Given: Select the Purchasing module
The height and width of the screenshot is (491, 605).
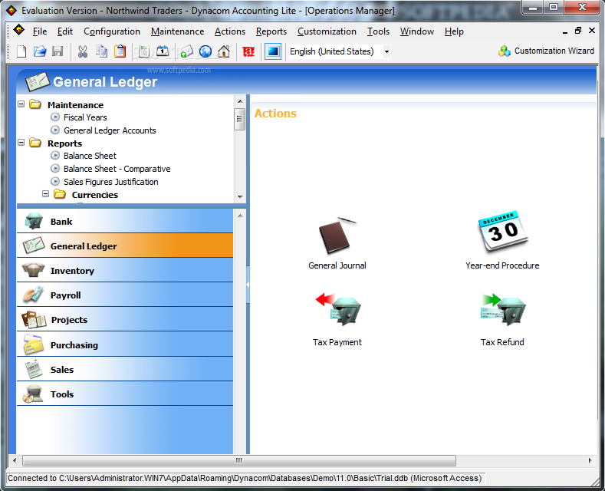Looking at the screenshot, I should pos(125,344).
